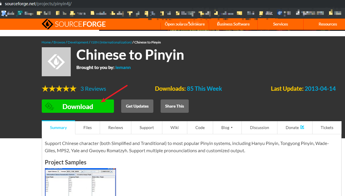Click the Share This button
This screenshot has width=345, height=196.
175,106
